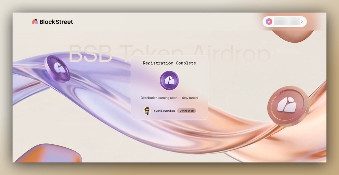The image size is (339, 175).
Task: Click the purple BSB token icon in card
Action: pyautogui.click(x=169, y=81)
